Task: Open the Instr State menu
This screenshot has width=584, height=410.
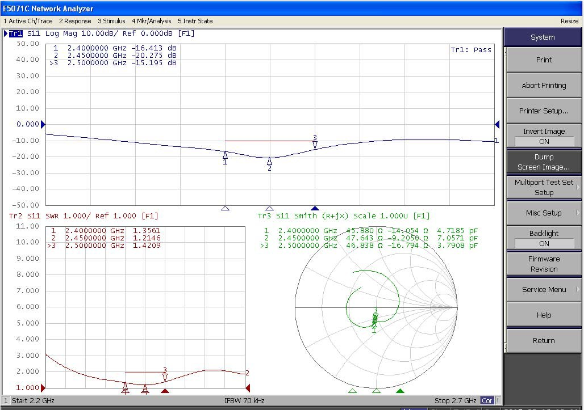Action: coord(195,21)
